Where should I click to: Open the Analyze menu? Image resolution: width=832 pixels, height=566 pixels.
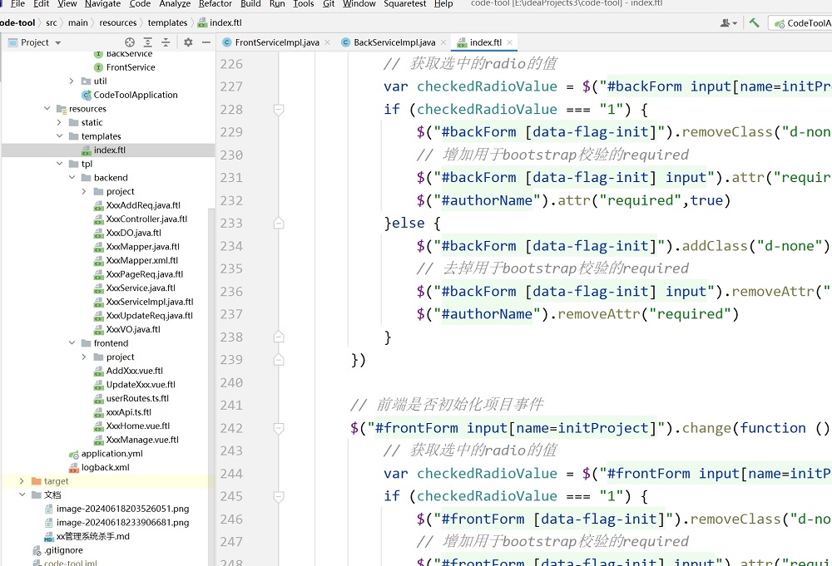pyautogui.click(x=175, y=3)
